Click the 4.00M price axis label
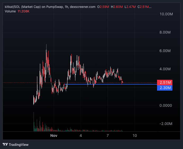The width and height of the screenshot is (183, 149). point(165,69)
